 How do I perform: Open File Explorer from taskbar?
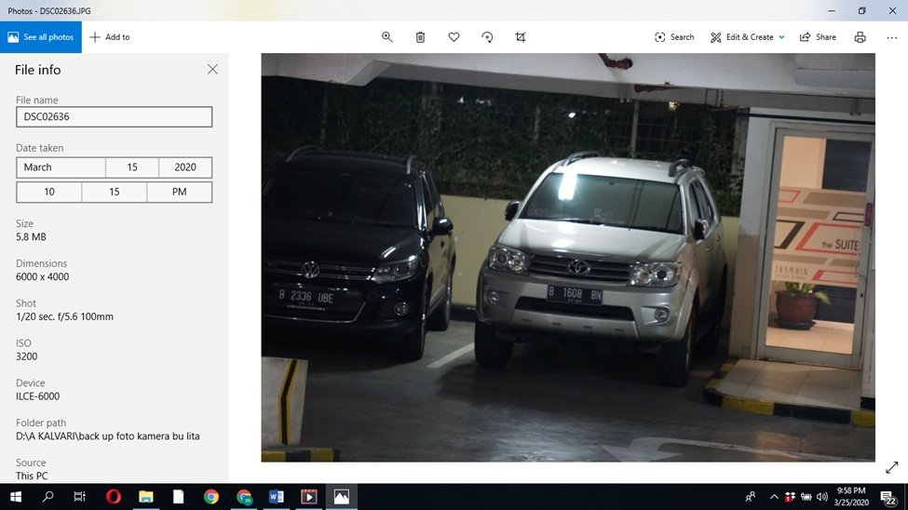[146, 497]
